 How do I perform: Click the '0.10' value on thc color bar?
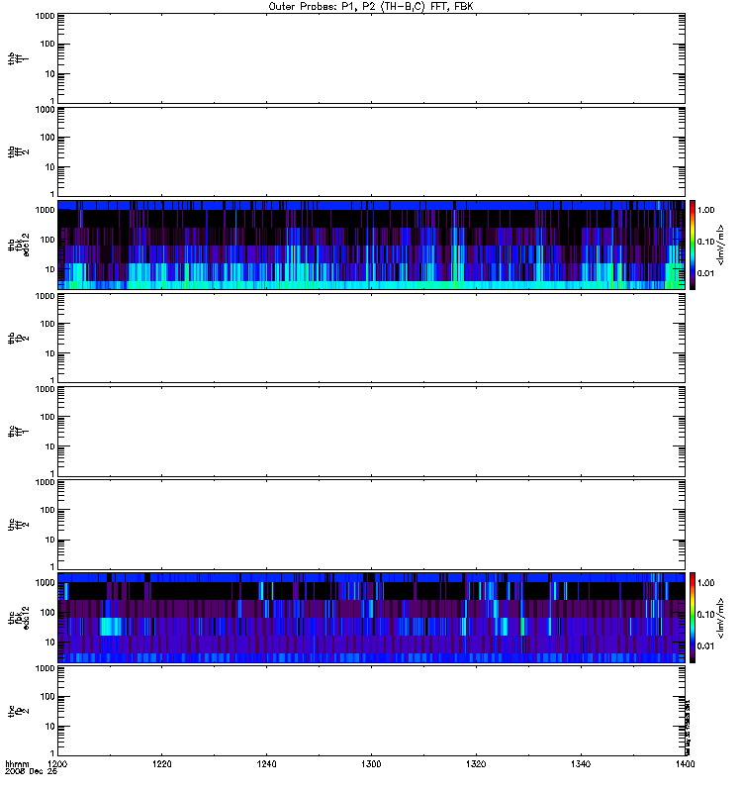pos(706,615)
